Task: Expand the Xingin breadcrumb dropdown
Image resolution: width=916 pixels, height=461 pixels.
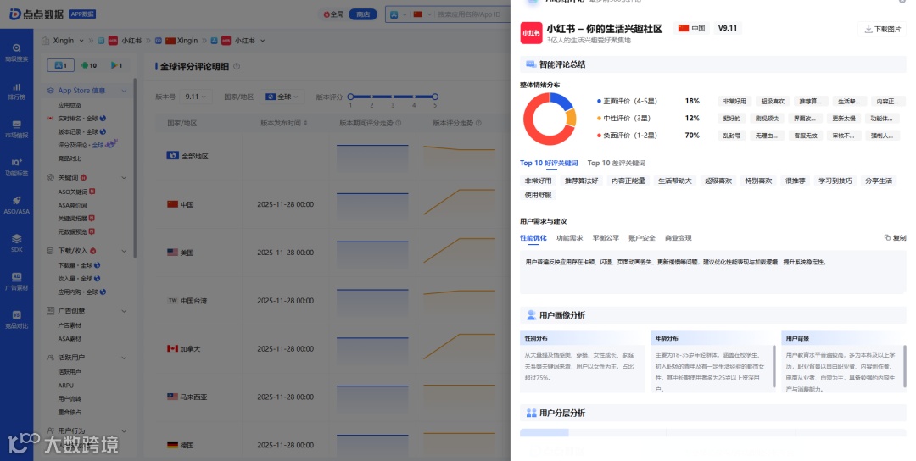Action: pyautogui.click(x=81, y=41)
